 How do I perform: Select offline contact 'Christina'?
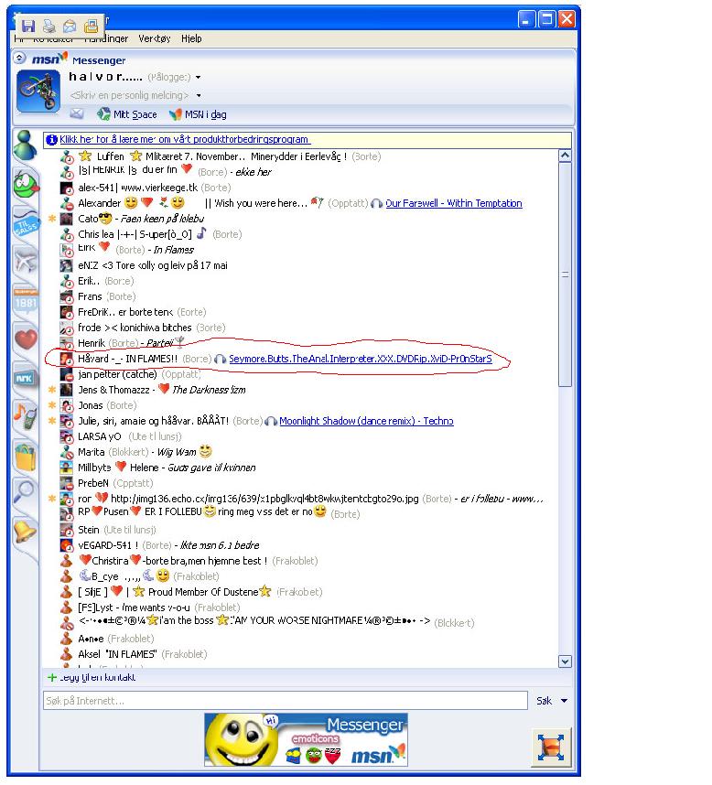tap(189, 561)
